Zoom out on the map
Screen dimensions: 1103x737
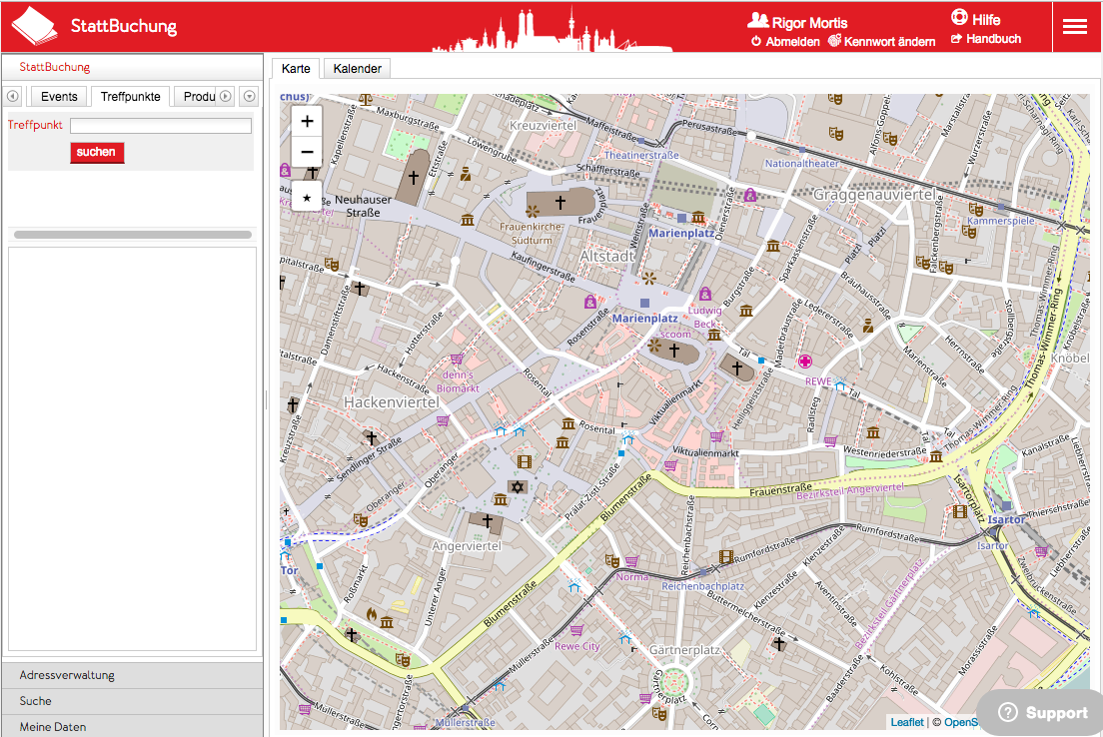pyautogui.click(x=307, y=152)
